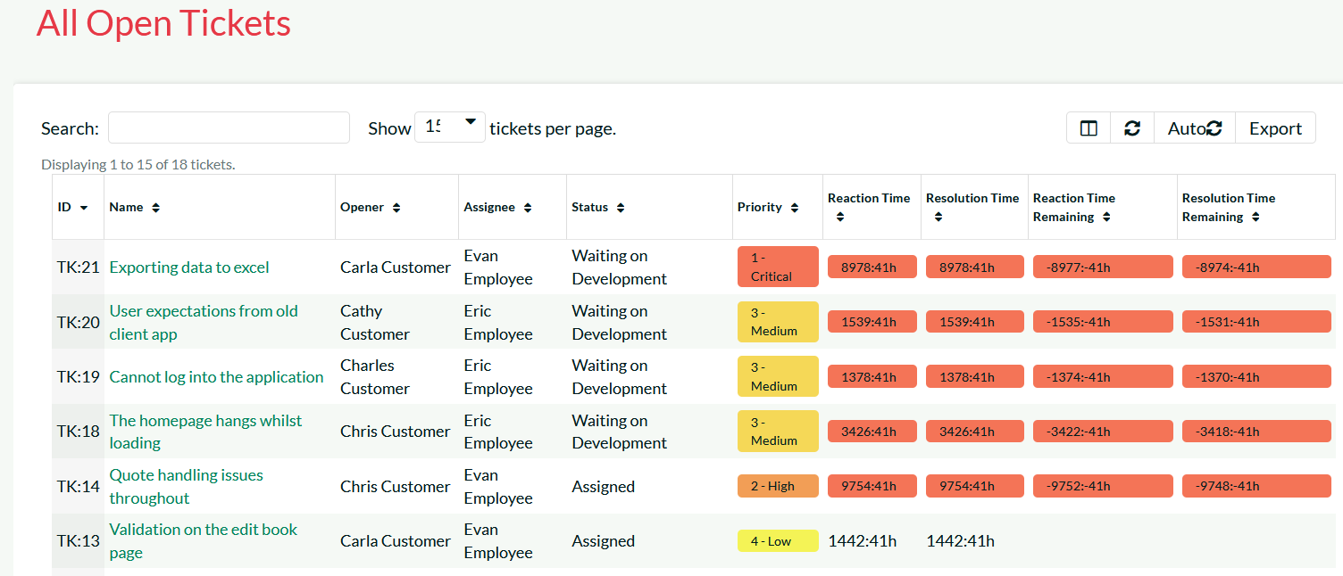
Task: Sort tickets by Status column
Action: (621, 208)
